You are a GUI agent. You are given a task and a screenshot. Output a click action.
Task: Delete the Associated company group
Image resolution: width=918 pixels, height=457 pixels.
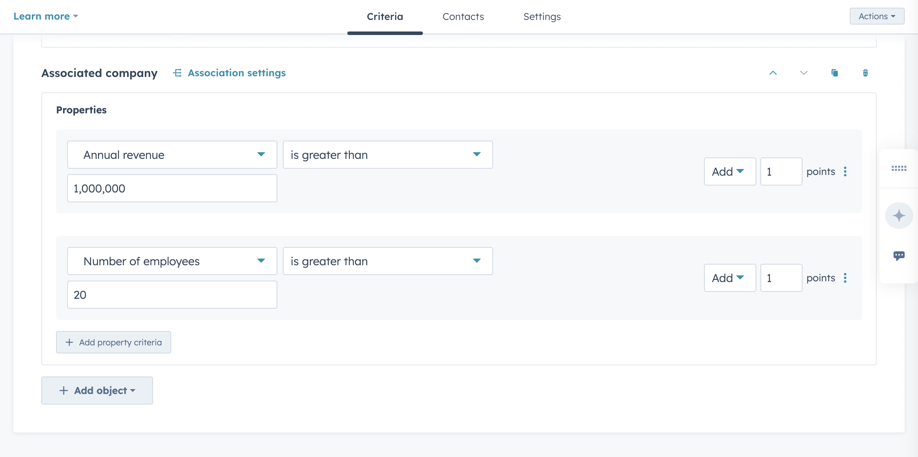tap(865, 73)
